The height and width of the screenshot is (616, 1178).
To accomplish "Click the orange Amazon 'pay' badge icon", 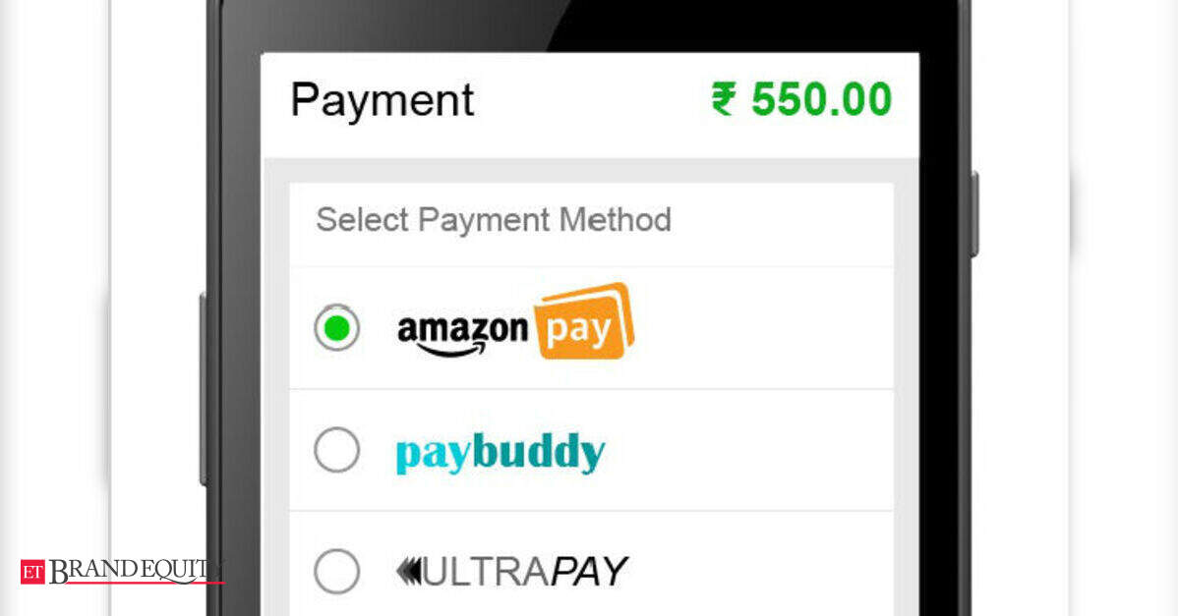I will click(584, 321).
